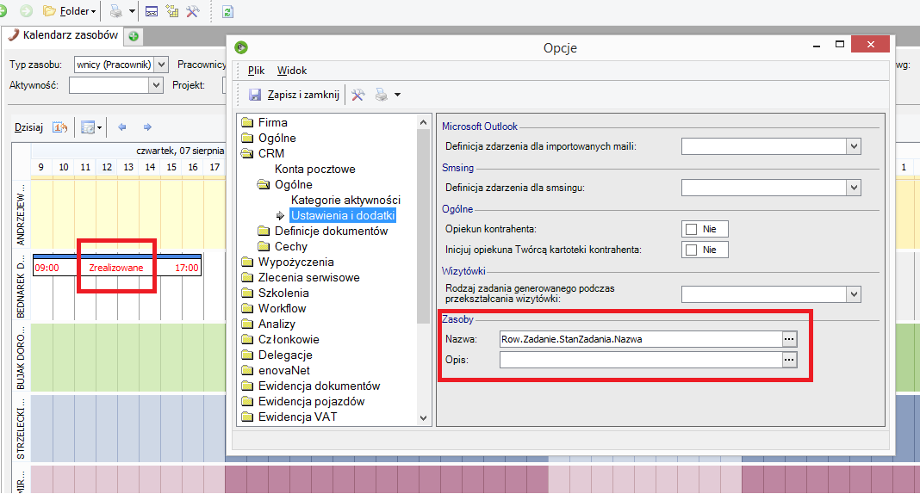Select Kategorie aktywności

pyautogui.click(x=345, y=200)
